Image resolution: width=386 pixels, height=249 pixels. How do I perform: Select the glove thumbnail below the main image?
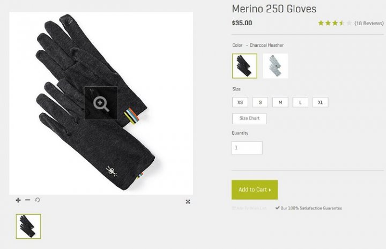point(28,227)
